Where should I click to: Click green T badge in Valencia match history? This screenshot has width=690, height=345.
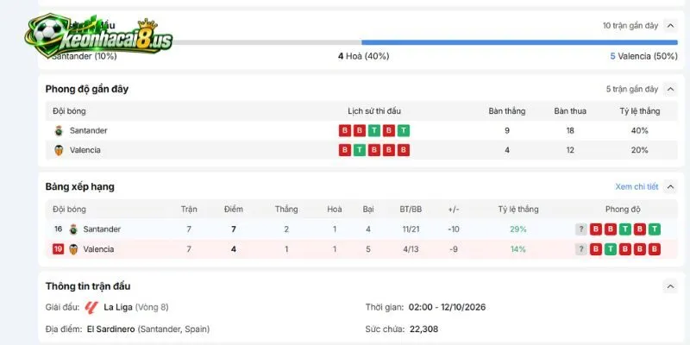(360, 150)
